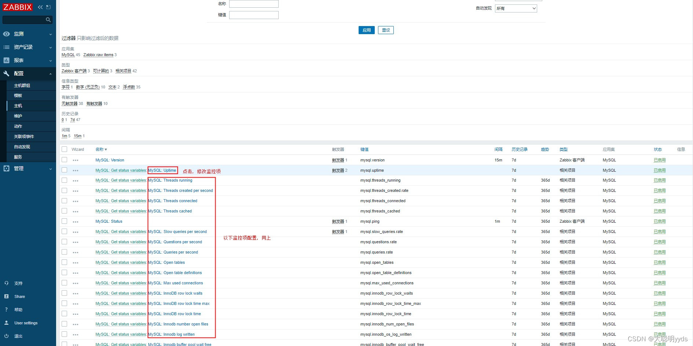Viewport: 693px width, 346px height.
Task: Open wizard dots menu for Max used connections row
Action: pos(76,283)
